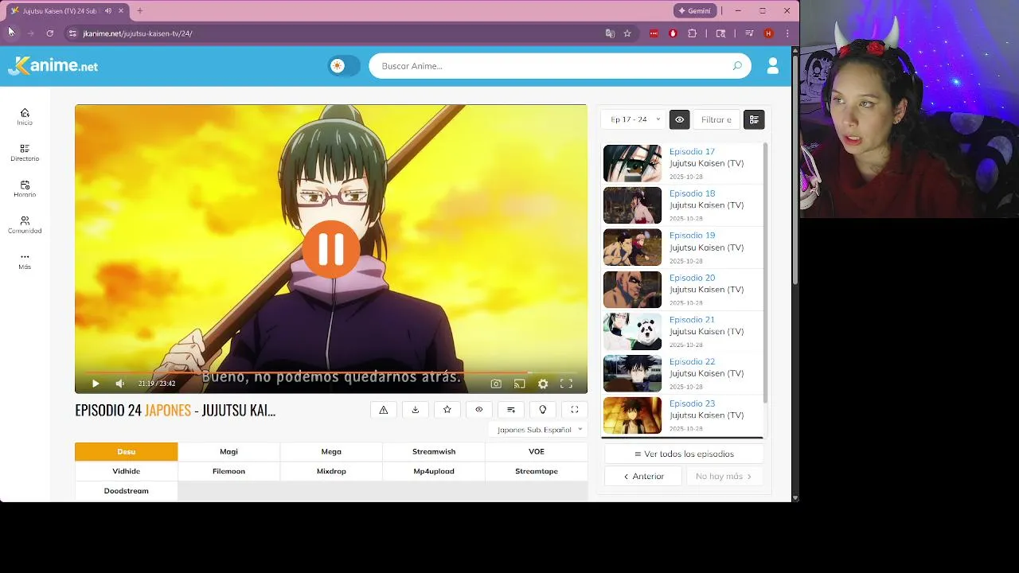
Task: Toggle the sun light/dark theme switch
Action: [344, 66]
